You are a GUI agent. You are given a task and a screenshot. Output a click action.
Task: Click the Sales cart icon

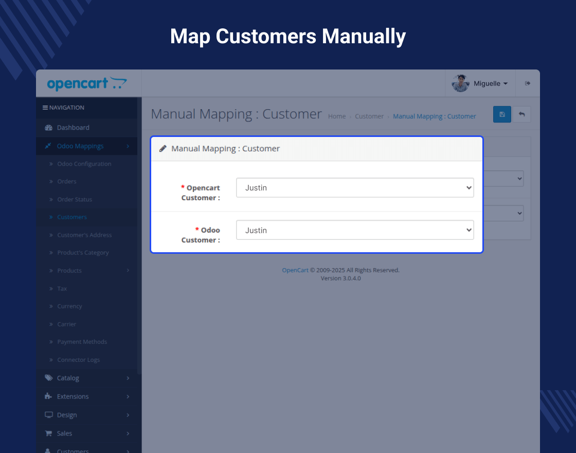click(48, 433)
